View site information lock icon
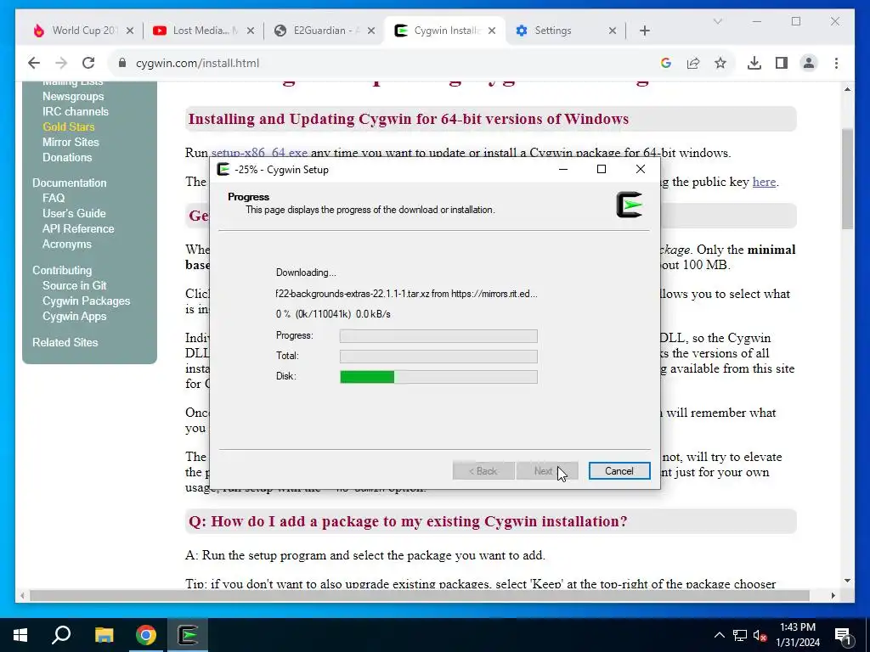 122,63
